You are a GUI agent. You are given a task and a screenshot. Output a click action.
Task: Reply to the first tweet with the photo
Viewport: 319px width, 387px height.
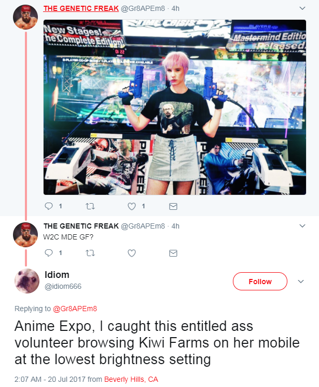coord(49,206)
